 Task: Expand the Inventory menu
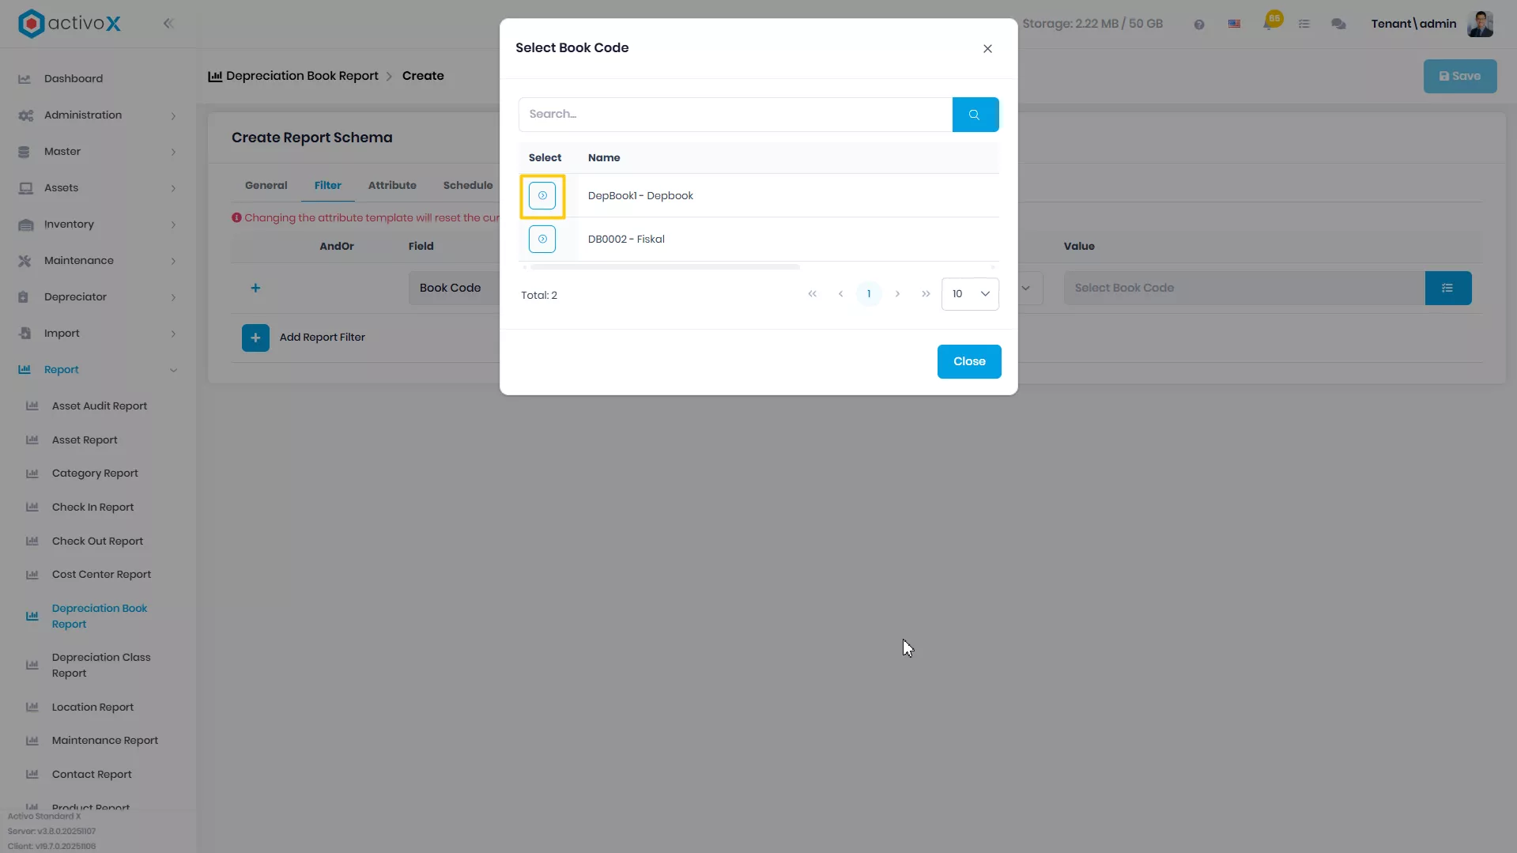click(98, 225)
